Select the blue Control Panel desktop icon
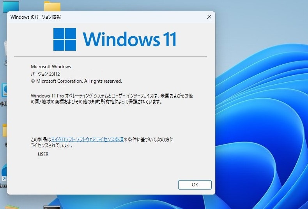 (x=4, y=90)
